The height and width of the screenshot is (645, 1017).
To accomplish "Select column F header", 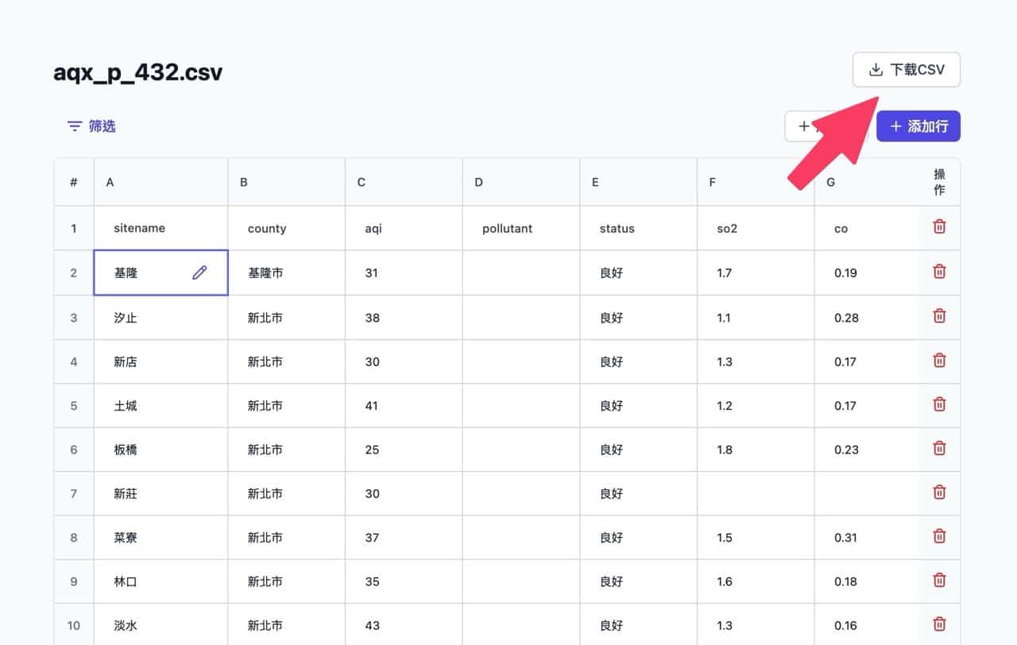I will [756, 182].
